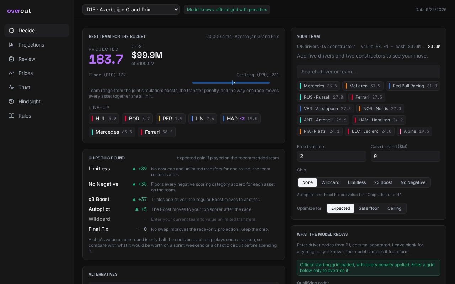This screenshot has width=455, height=284.
Task: Open the R15 Azerbaijan Grand Prix dropdown
Action: [x=131, y=10]
